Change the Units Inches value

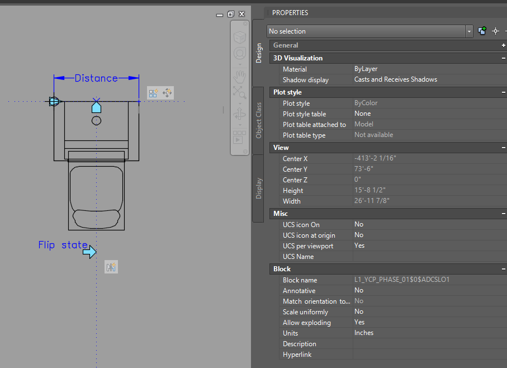click(430, 333)
